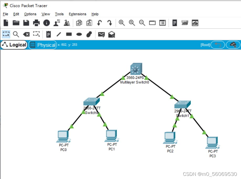Select the PC3 computer
Image resolution: width=241 pixels, height=179 pixels.
coord(213,143)
